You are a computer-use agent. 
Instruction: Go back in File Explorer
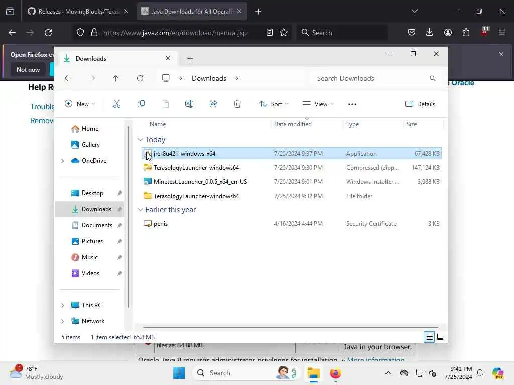[68, 78]
